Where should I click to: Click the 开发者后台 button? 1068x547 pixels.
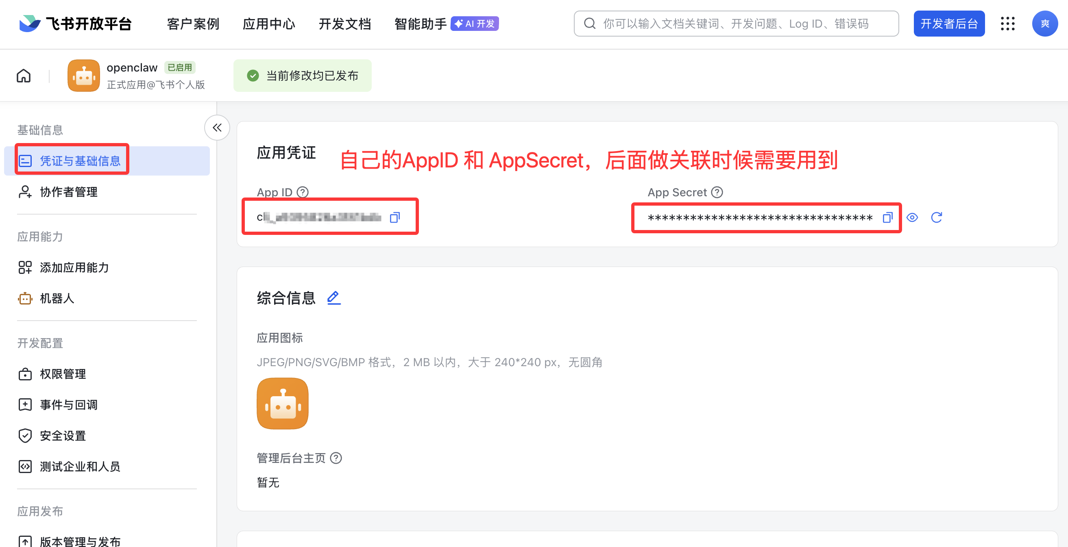[949, 24]
